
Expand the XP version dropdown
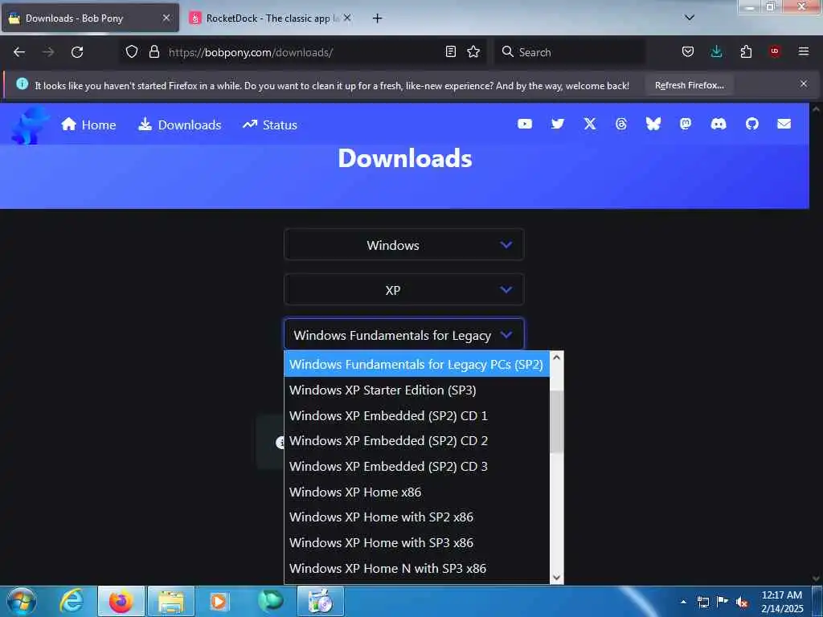pyautogui.click(x=403, y=289)
